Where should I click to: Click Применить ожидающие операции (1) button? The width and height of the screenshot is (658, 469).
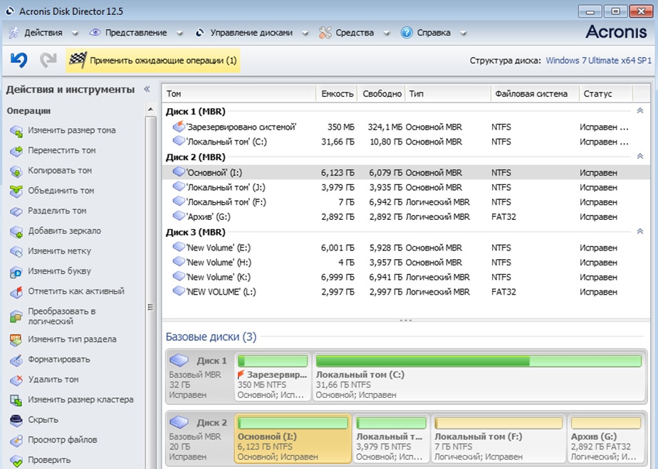152,60
